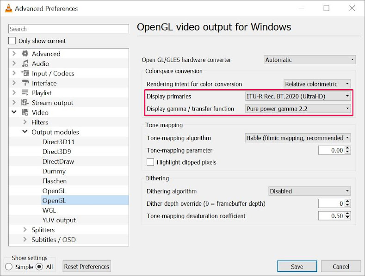The height and width of the screenshot is (276, 365).
Task: Enable Only show current checkbox
Action: click(12, 41)
